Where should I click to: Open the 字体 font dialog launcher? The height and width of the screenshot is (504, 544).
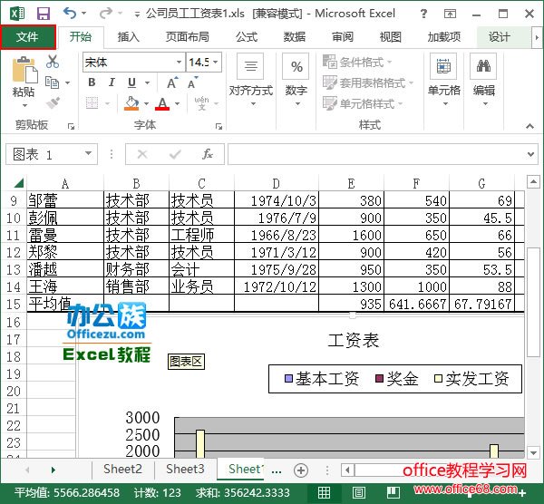219,127
